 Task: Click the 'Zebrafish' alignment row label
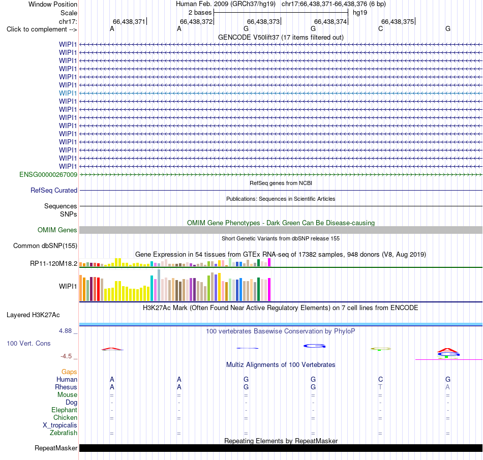pos(64,433)
